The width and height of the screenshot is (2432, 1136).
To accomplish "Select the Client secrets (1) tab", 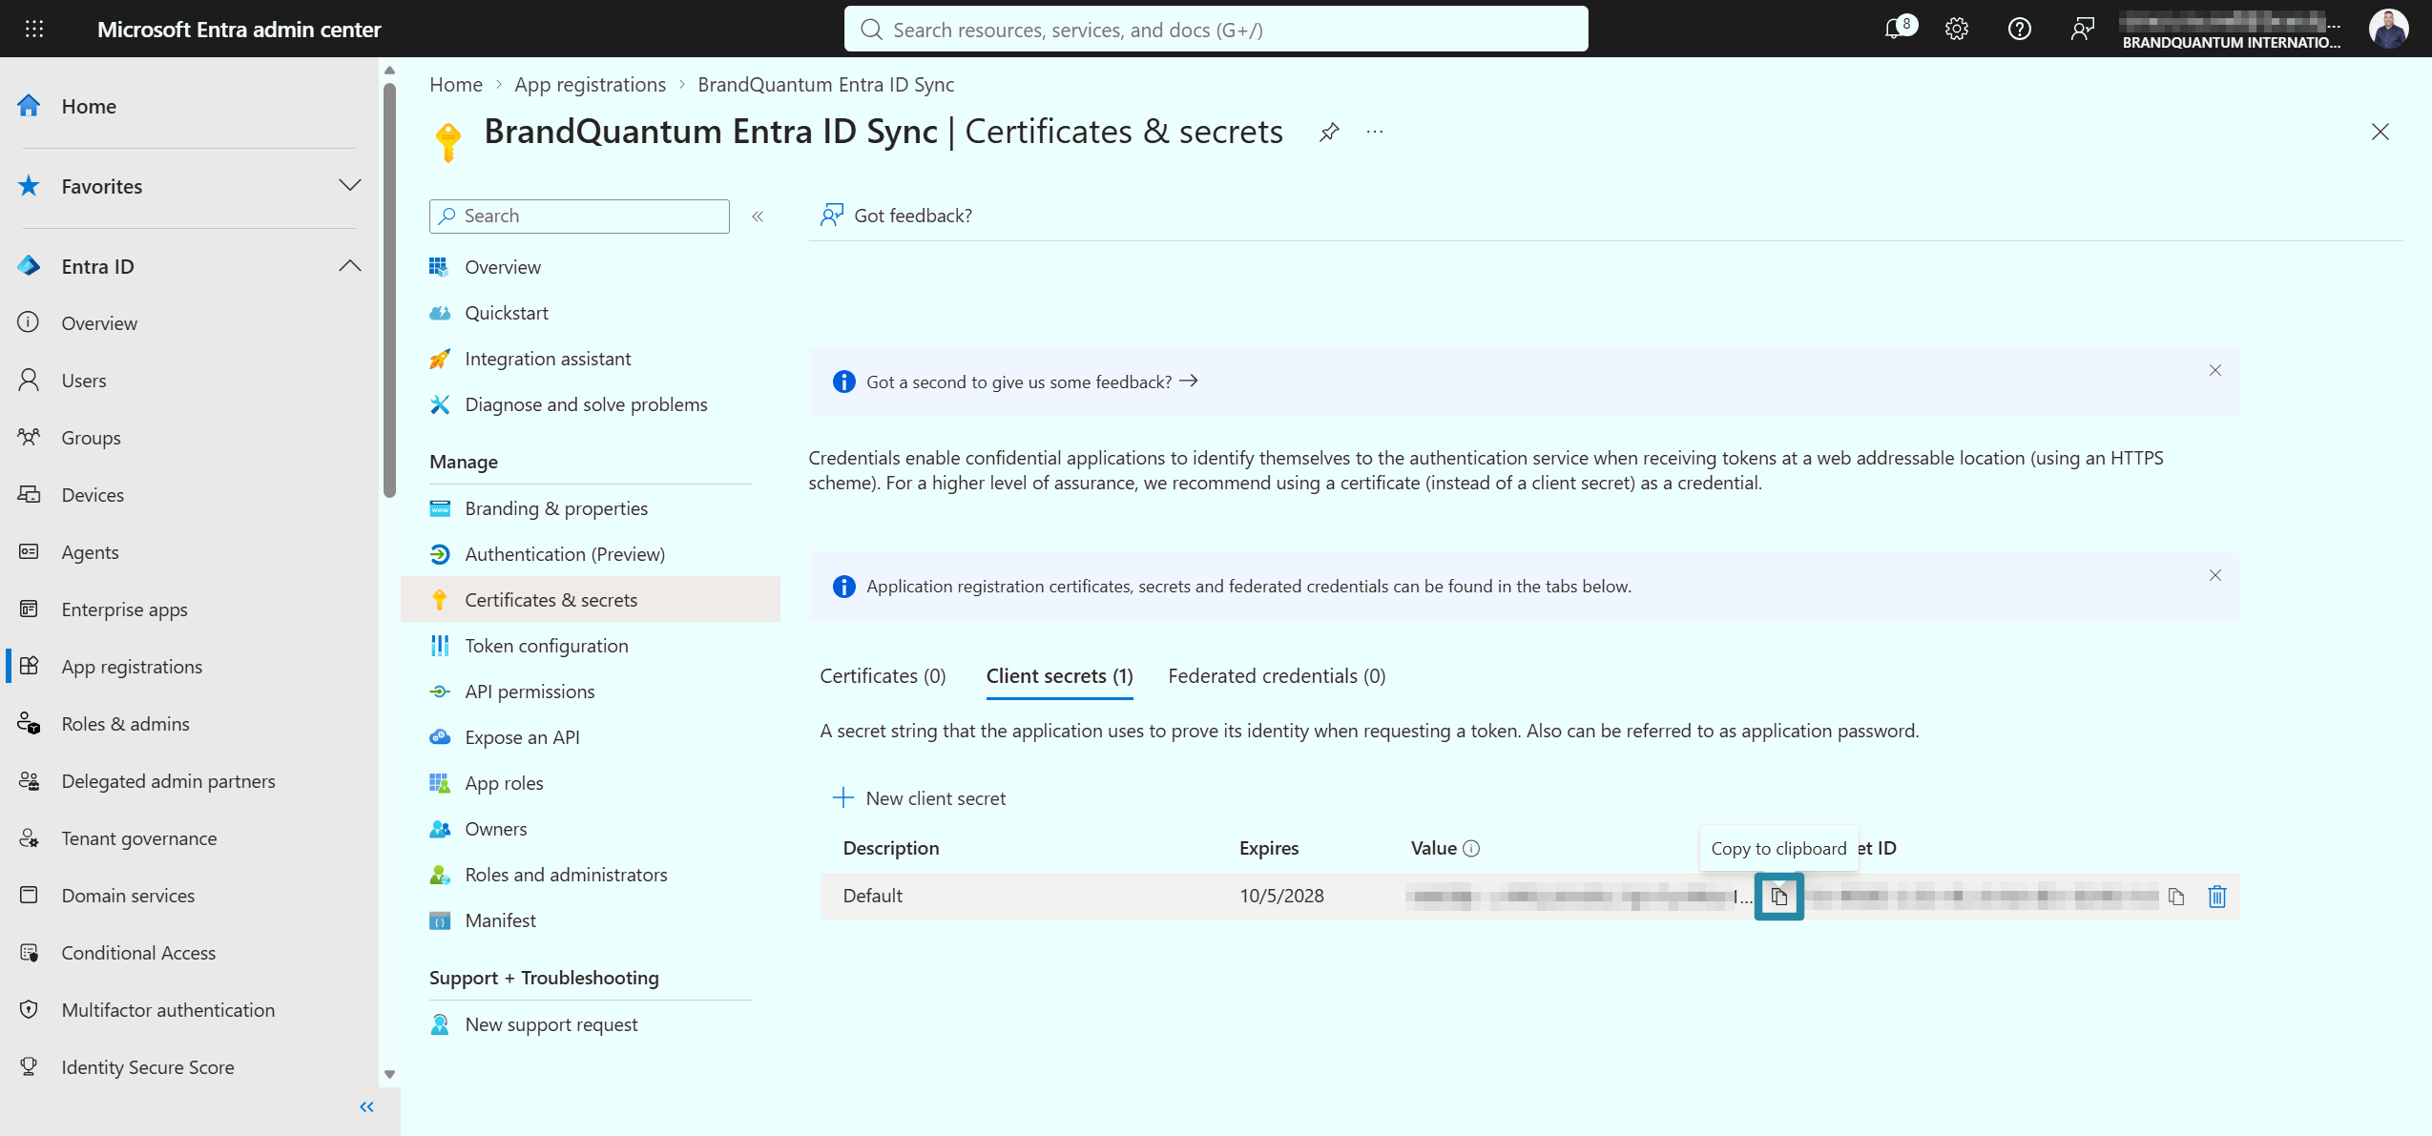I will pyautogui.click(x=1059, y=675).
